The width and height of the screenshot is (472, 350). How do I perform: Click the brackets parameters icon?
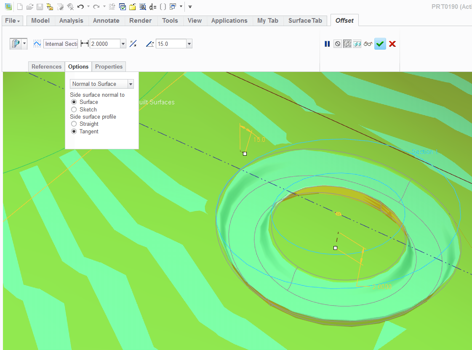[x=163, y=7]
